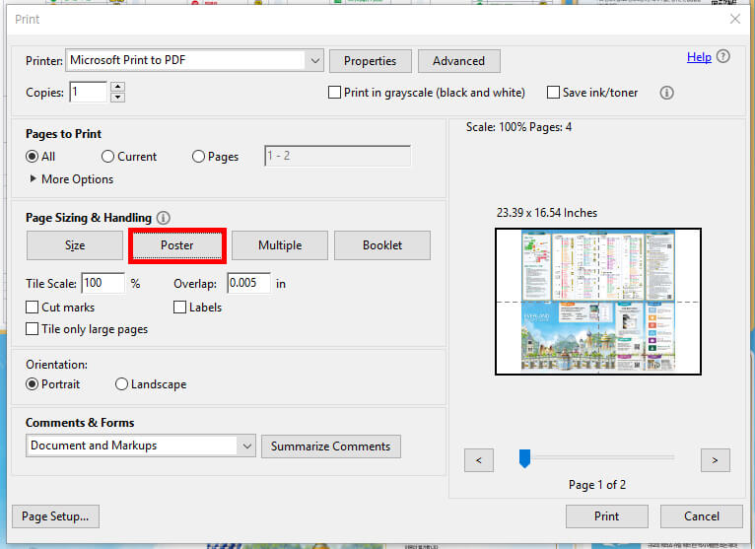The image size is (755, 549).
Task: Click the Print button
Action: (x=607, y=516)
